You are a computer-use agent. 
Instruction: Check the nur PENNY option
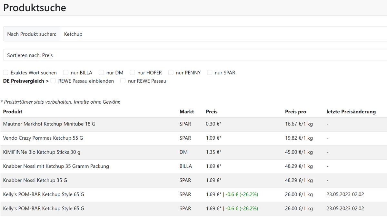click(171, 73)
